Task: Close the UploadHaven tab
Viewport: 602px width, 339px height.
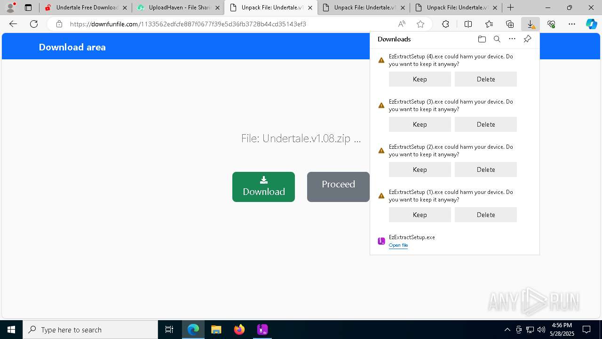Action: coord(217,8)
